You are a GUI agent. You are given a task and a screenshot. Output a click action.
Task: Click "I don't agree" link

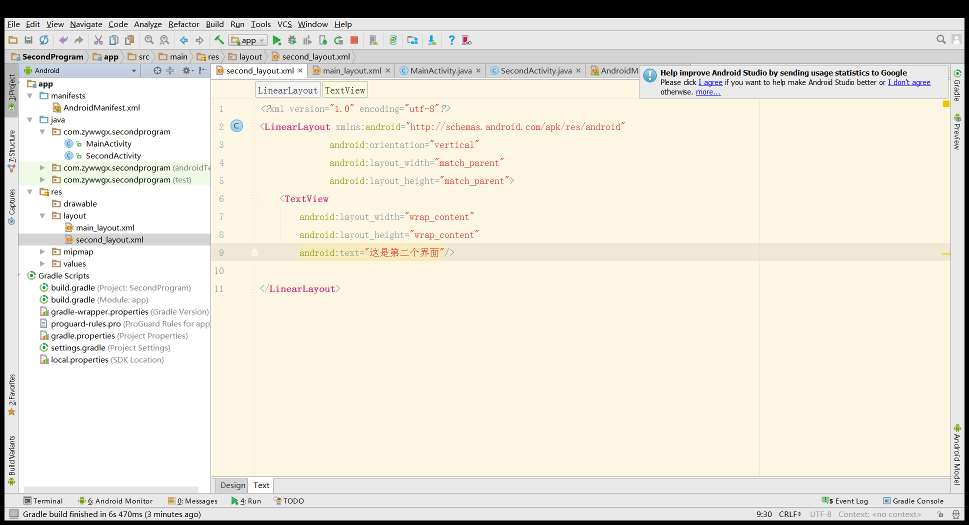tap(908, 82)
